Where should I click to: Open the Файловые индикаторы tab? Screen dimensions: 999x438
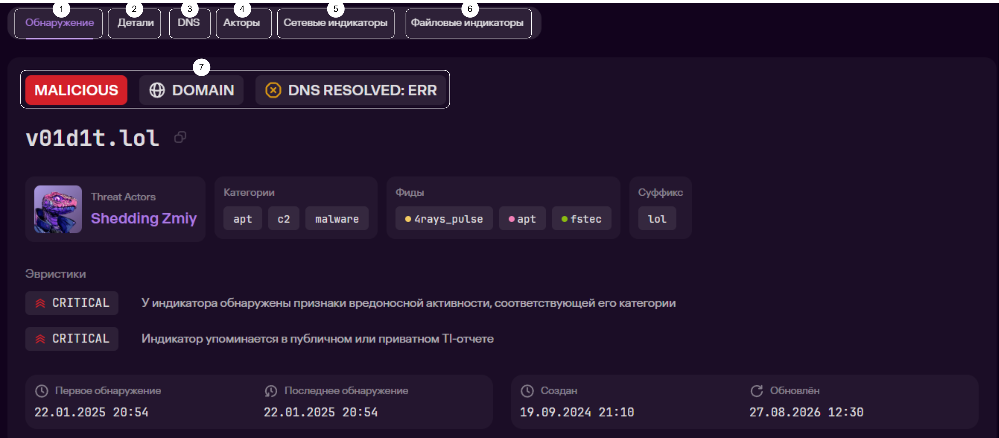coord(469,23)
